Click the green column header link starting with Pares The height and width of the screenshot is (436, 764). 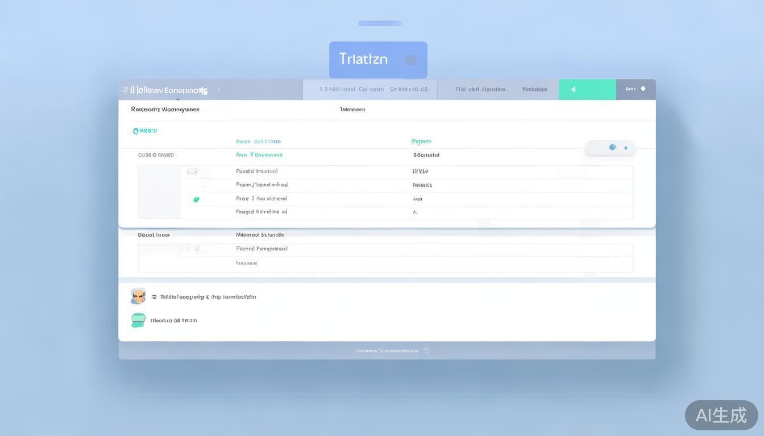(x=258, y=141)
